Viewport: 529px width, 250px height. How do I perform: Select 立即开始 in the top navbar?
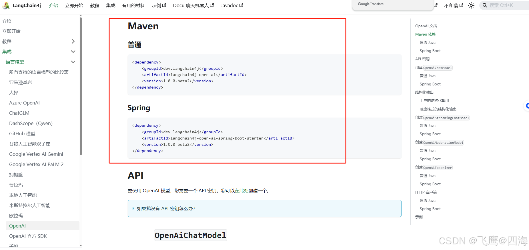click(x=74, y=5)
